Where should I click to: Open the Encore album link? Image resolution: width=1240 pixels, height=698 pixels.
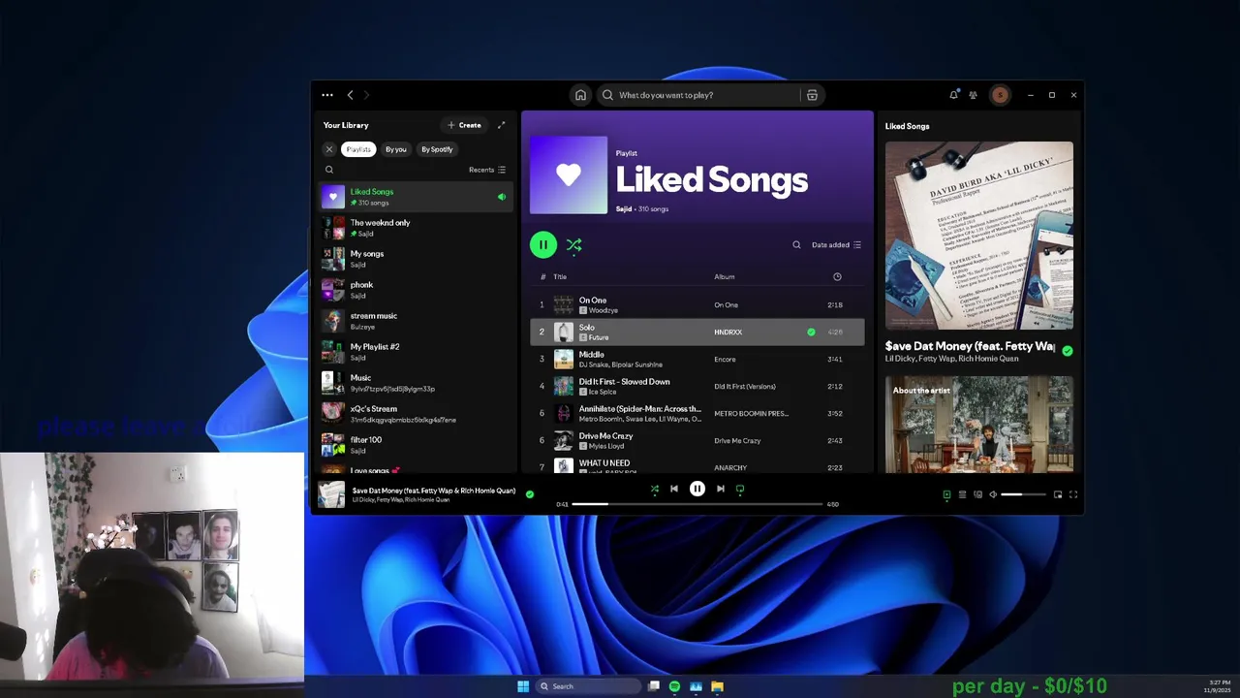point(725,359)
